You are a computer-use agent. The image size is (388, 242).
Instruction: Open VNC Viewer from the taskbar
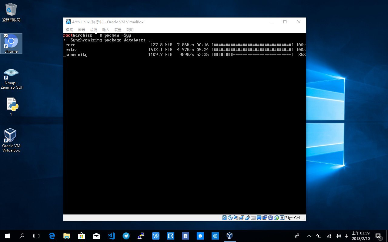(156, 236)
